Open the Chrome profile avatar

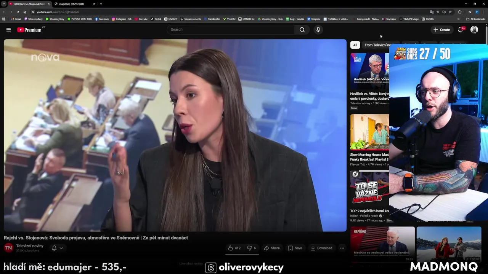(x=477, y=12)
